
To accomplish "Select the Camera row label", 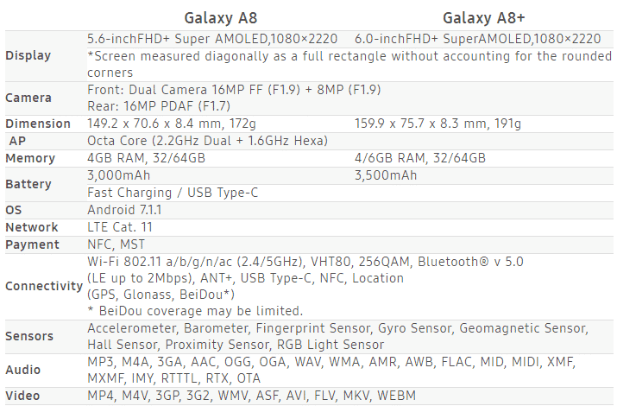I will coord(28,98).
